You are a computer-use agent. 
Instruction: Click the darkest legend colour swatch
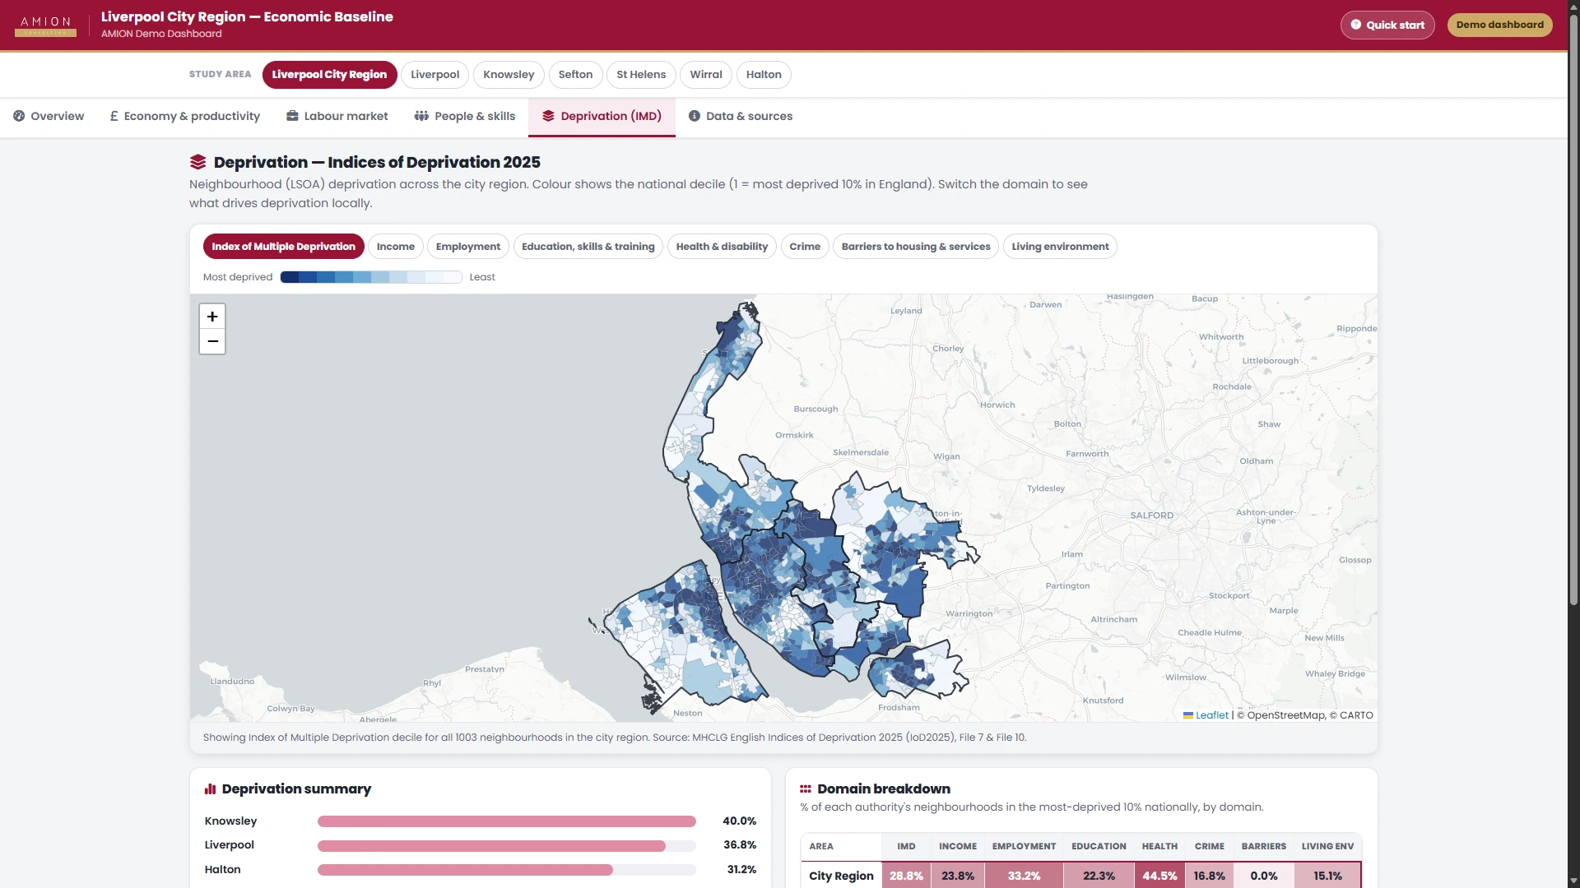coord(290,277)
